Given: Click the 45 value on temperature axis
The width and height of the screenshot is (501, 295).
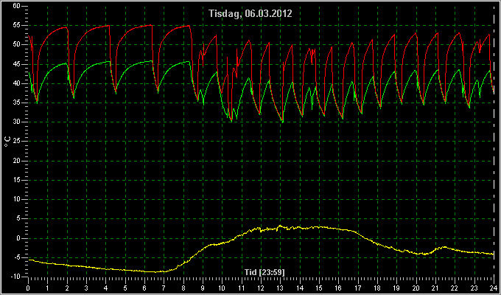Looking at the screenshot, I should 17,64.
